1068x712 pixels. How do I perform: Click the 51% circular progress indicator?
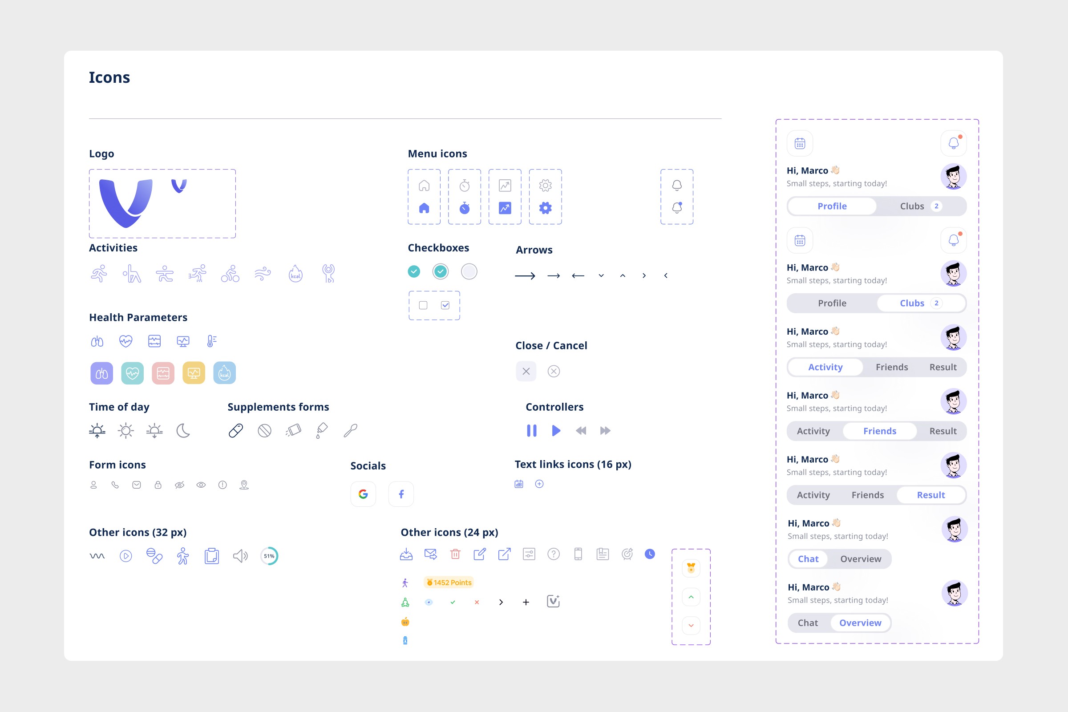coord(269,556)
